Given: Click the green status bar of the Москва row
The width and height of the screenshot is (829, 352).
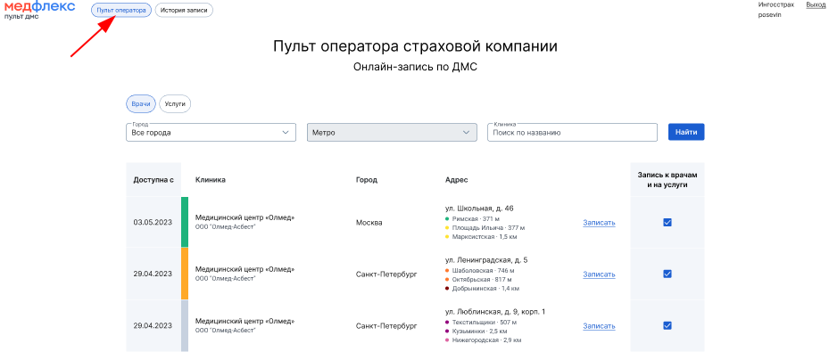Looking at the screenshot, I should (x=185, y=222).
